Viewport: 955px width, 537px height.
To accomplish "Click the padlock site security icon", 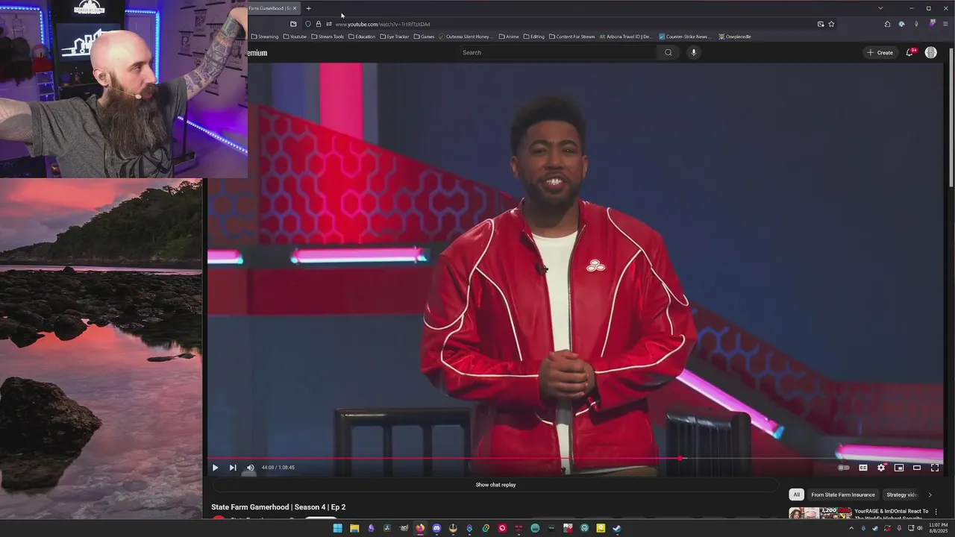I will point(319,24).
